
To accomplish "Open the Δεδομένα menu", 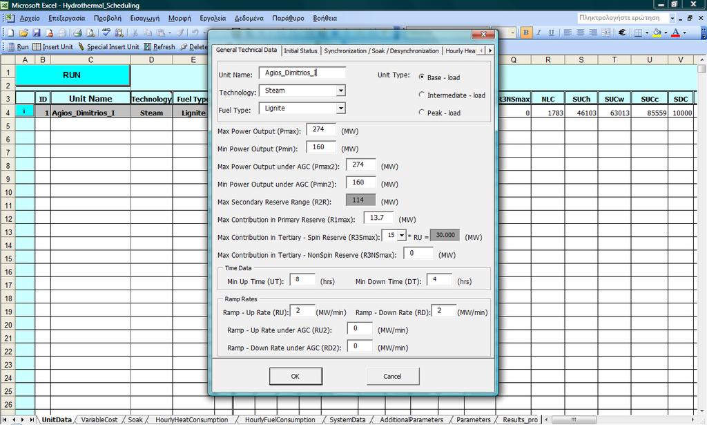I will (249, 18).
